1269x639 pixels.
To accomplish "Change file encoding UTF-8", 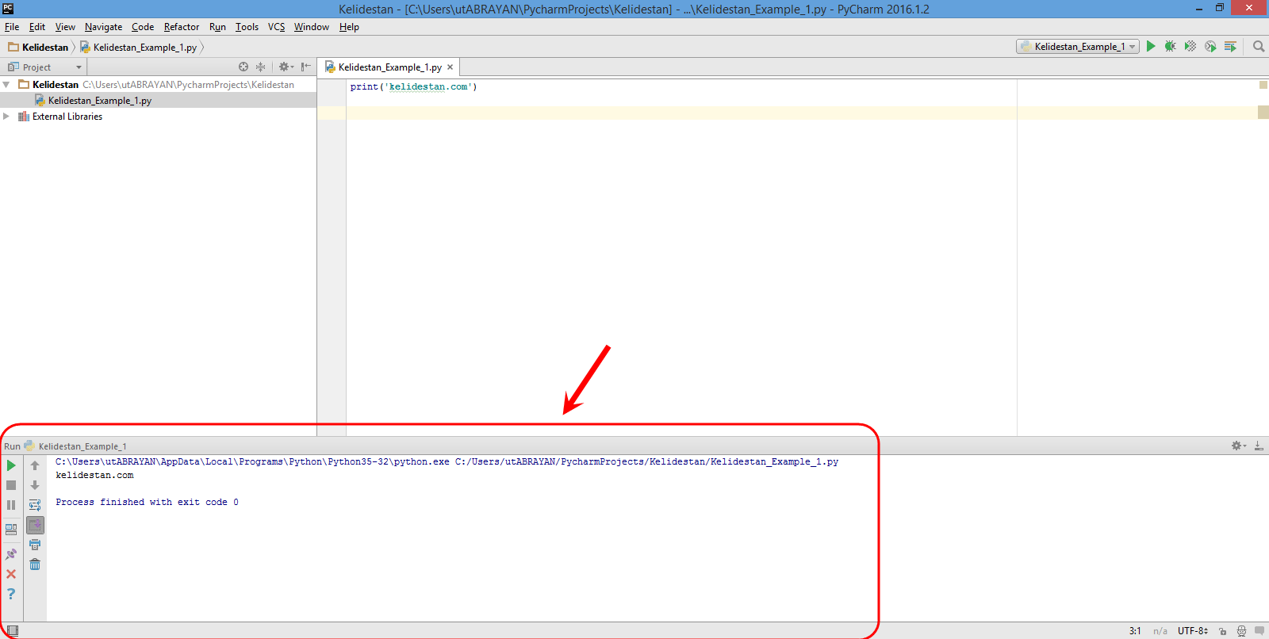I will 1193,631.
